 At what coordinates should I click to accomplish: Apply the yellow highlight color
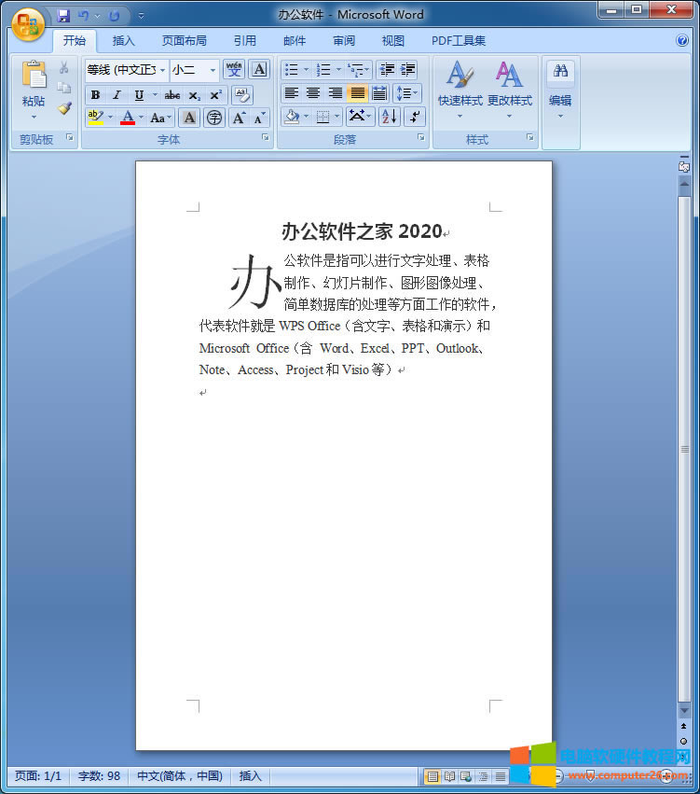click(96, 118)
